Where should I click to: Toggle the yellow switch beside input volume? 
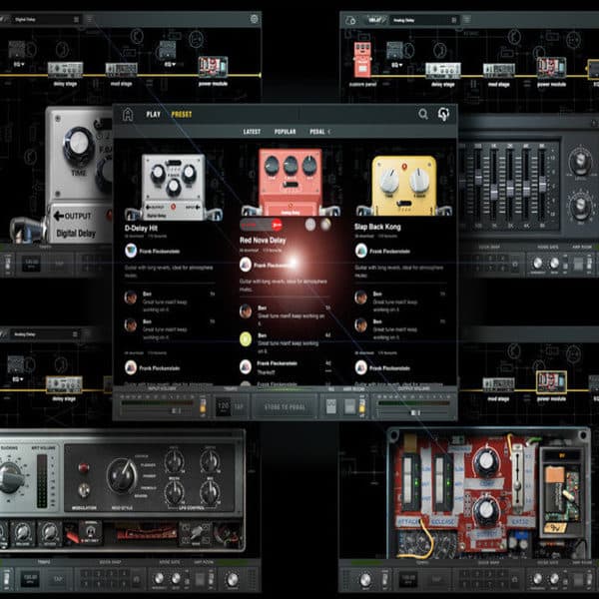(x=203, y=406)
